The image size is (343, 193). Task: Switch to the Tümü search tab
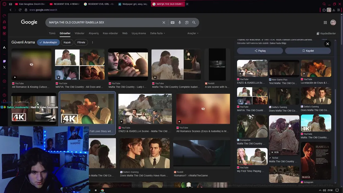pos(52,33)
